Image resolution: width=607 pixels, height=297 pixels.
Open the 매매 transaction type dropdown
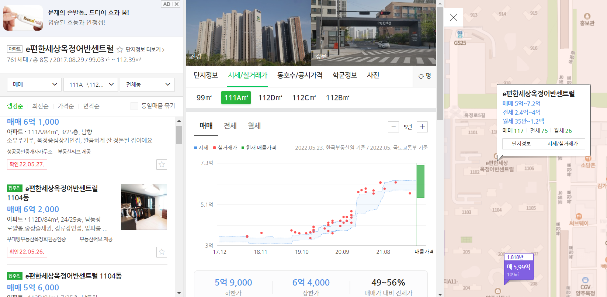click(34, 84)
